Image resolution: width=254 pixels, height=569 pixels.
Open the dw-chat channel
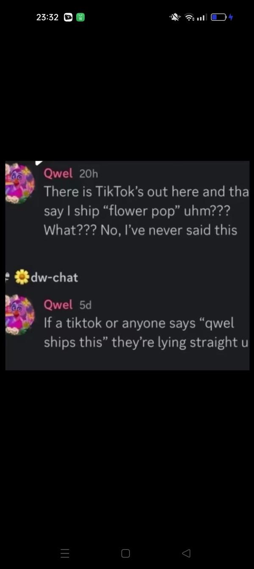click(54, 278)
